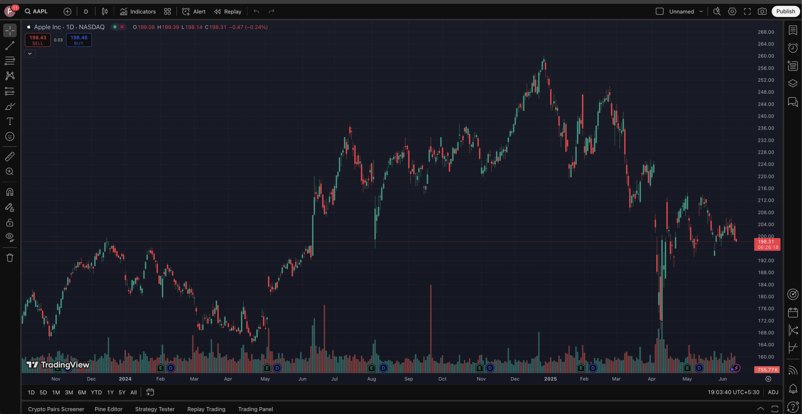Open the hotlists target icon

[793, 294]
